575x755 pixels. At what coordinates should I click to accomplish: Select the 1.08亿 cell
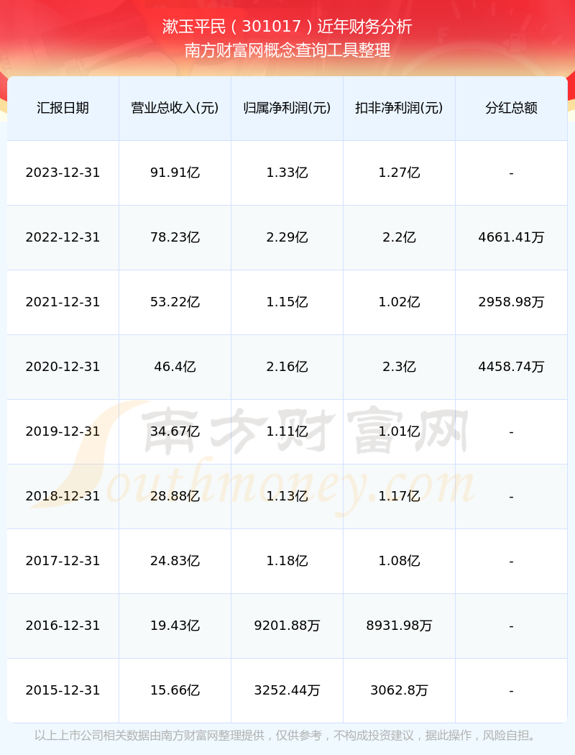click(x=400, y=561)
